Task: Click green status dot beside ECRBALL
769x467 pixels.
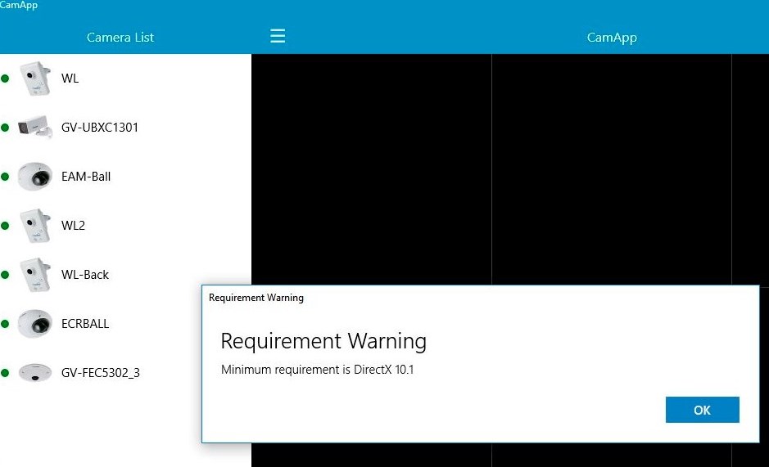Action: tap(5, 323)
